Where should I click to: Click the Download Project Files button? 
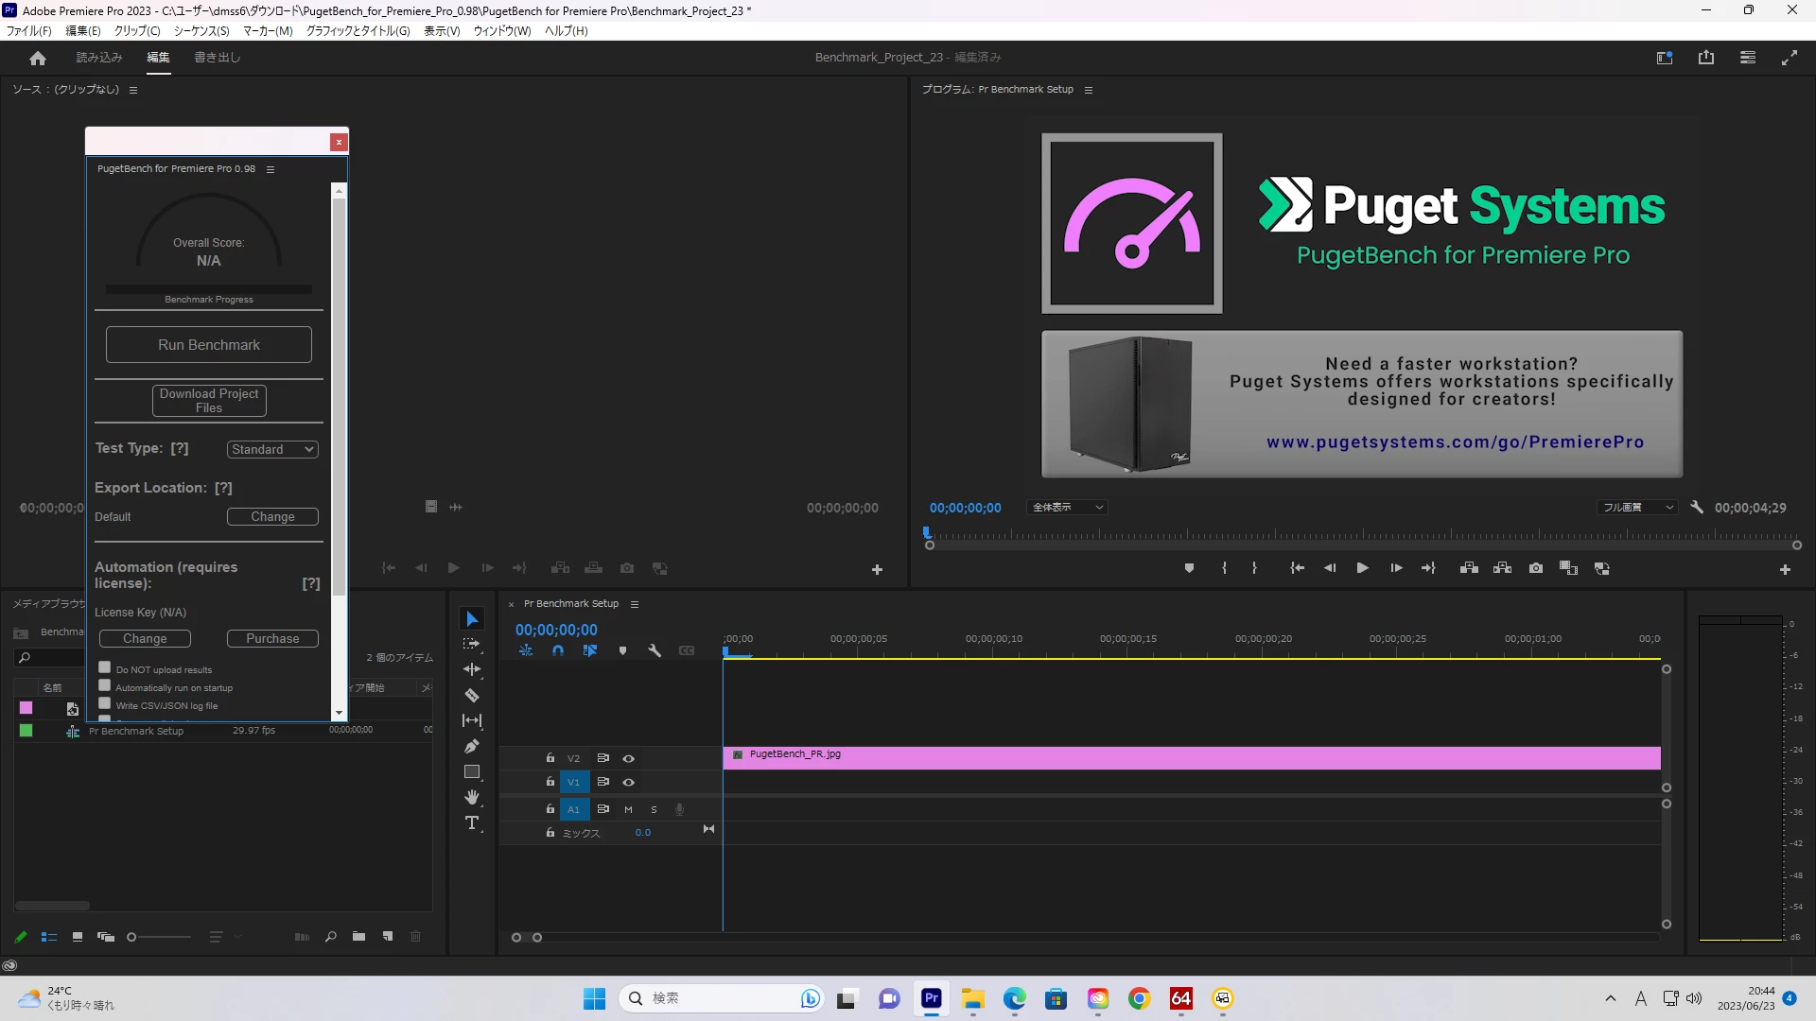pos(209,401)
